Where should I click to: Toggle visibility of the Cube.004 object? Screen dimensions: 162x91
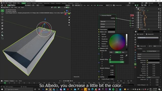[160, 11]
